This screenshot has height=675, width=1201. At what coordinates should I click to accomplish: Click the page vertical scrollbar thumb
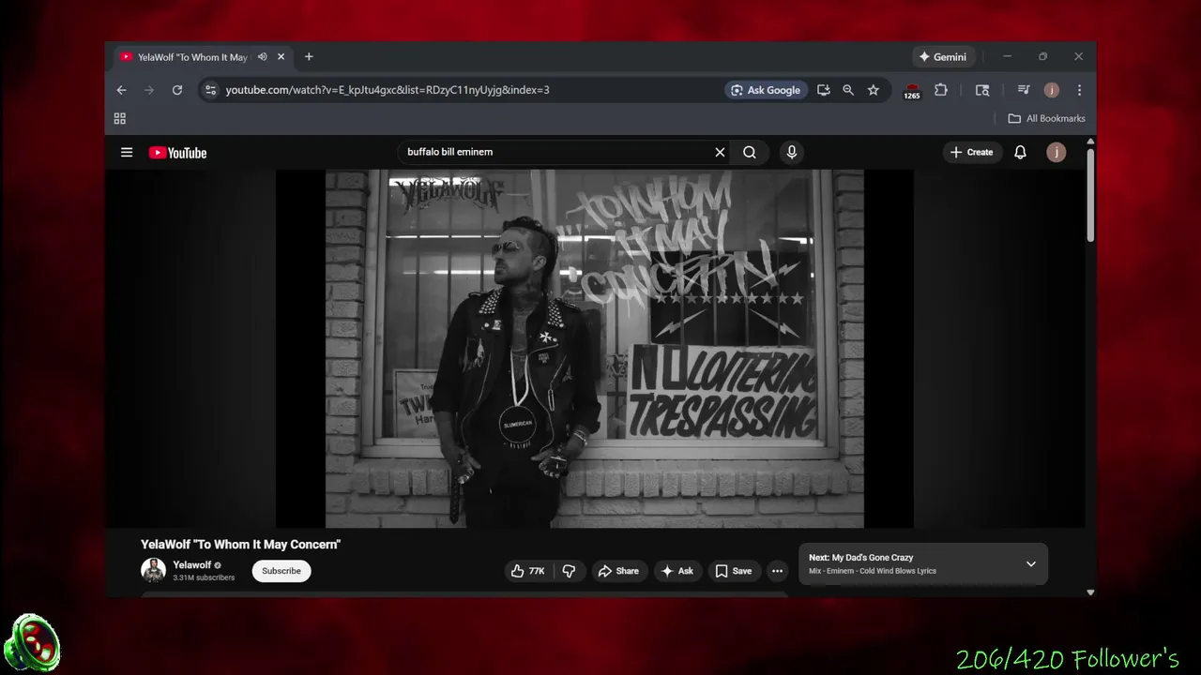pyautogui.click(x=1090, y=194)
